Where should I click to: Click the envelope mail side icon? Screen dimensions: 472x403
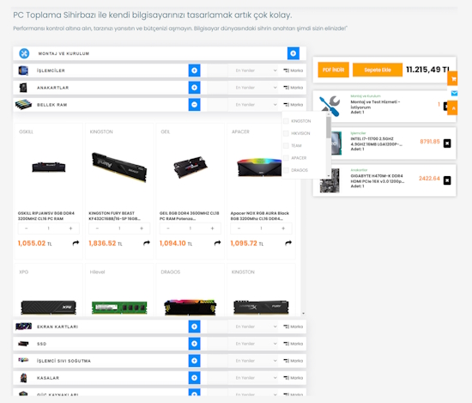pyautogui.click(x=454, y=94)
